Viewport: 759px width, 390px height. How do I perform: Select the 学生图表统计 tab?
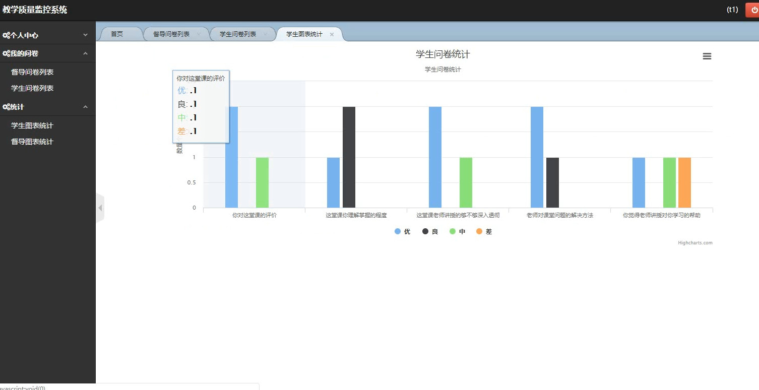(304, 34)
